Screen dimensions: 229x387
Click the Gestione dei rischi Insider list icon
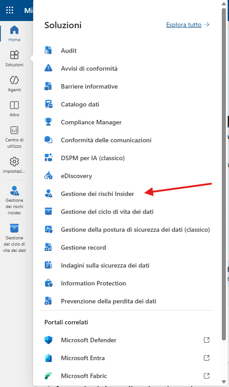48,193
